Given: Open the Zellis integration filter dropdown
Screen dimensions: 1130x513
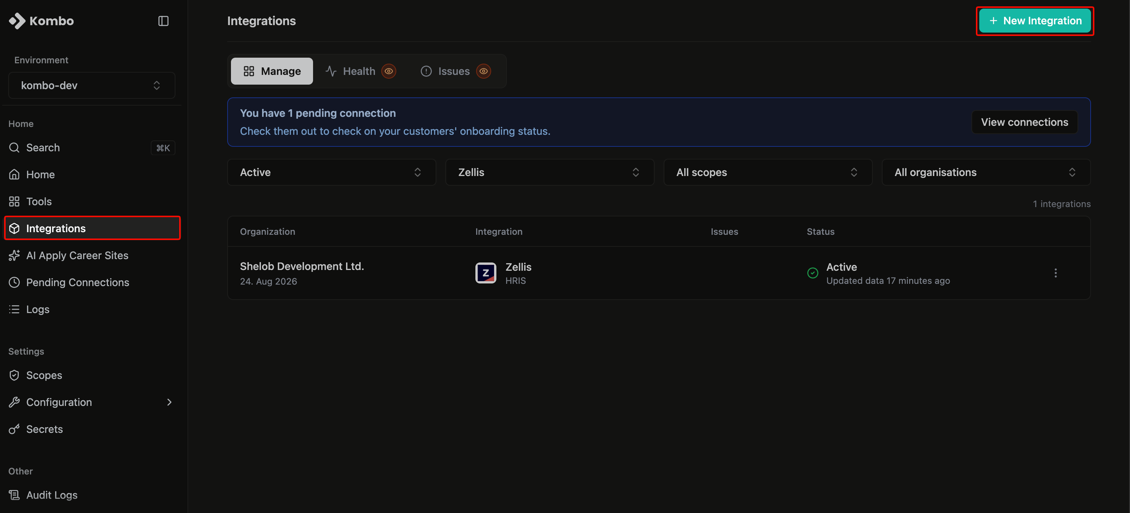Looking at the screenshot, I should pos(550,172).
